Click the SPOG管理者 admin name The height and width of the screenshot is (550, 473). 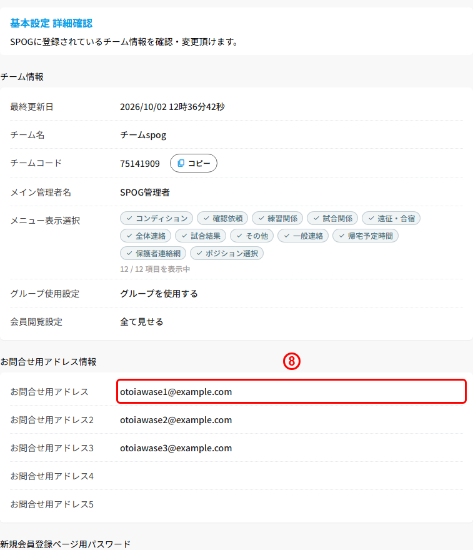(145, 192)
